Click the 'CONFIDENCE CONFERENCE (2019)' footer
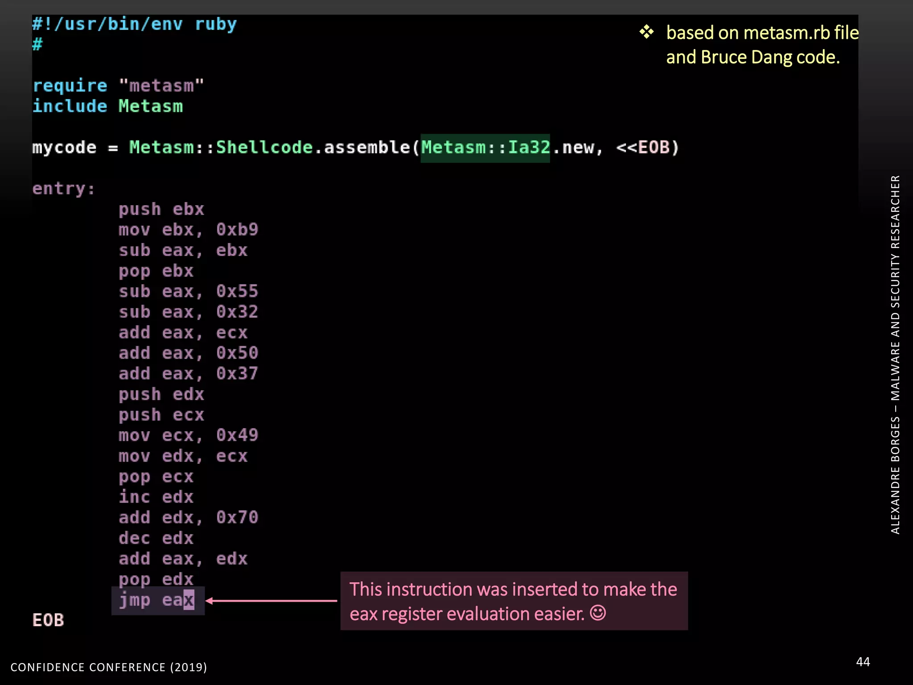Image resolution: width=913 pixels, height=685 pixels. click(x=109, y=667)
